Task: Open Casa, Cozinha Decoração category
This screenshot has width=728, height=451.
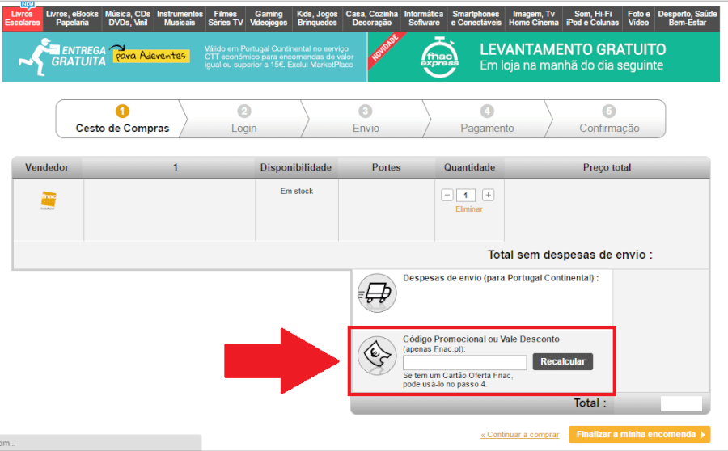Action: point(371,19)
